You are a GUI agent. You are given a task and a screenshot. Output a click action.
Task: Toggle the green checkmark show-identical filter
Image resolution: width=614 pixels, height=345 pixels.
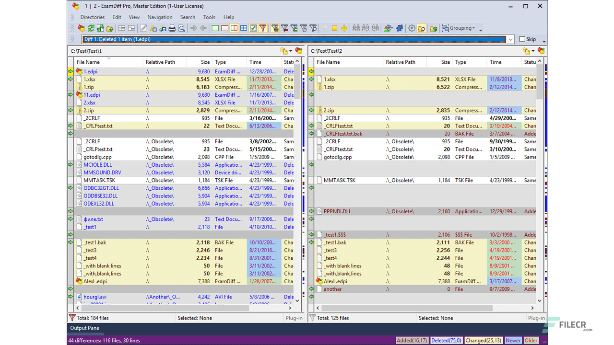(x=253, y=28)
